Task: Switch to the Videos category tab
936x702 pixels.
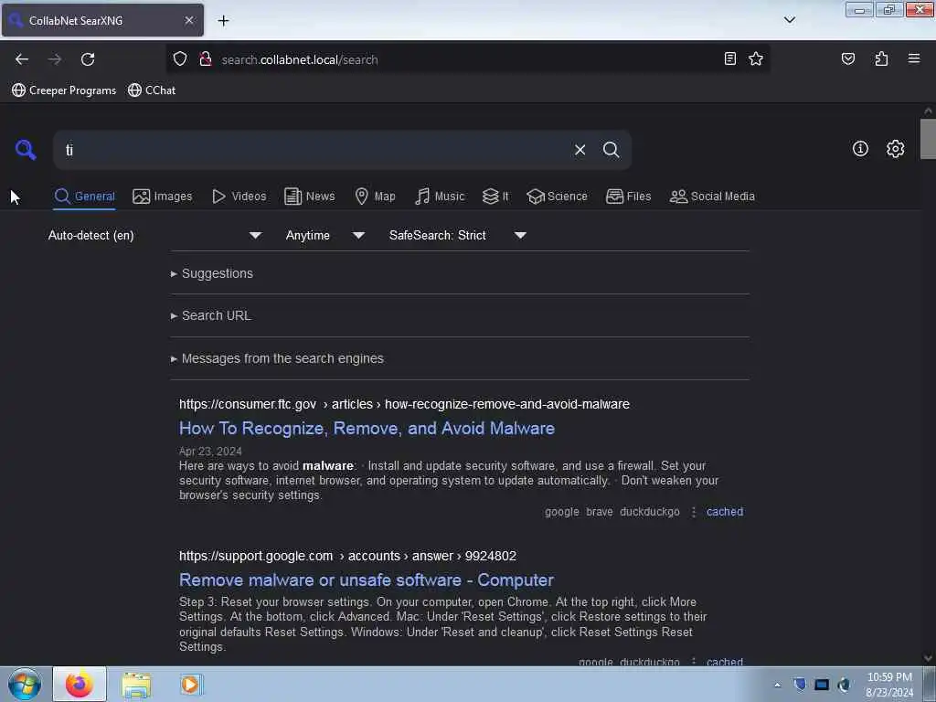Action: tap(239, 197)
